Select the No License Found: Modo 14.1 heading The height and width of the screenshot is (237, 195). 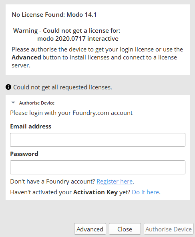click(x=54, y=15)
